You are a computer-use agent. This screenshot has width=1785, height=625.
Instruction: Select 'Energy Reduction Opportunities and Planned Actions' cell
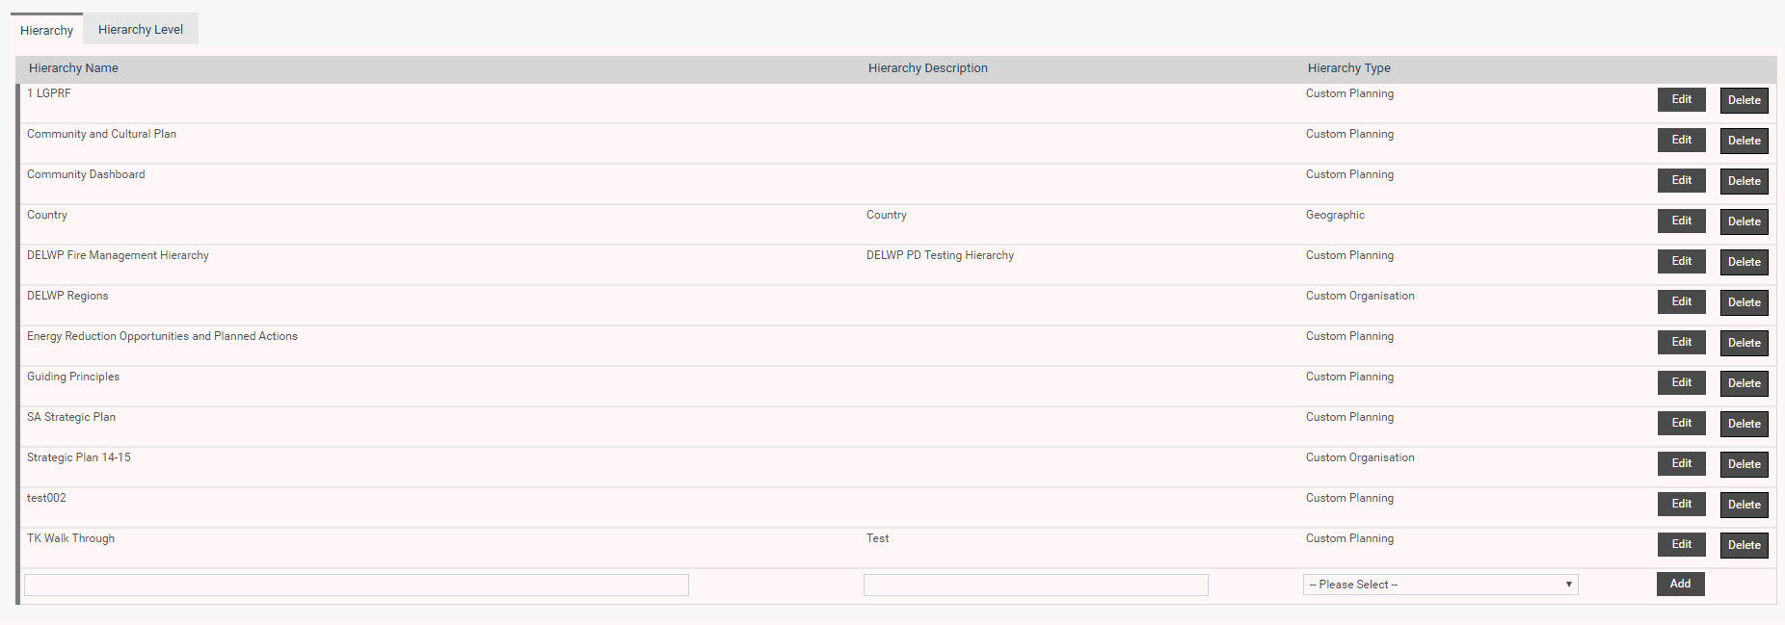pyautogui.click(x=162, y=336)
